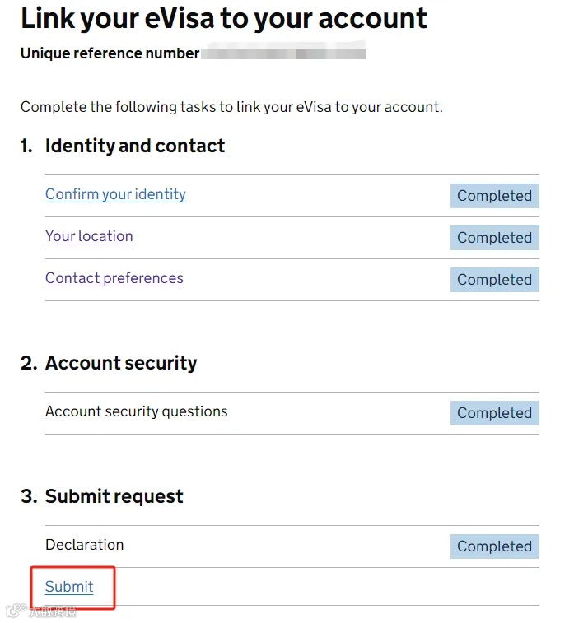Open the Your location link

click(x=89, y=236)
